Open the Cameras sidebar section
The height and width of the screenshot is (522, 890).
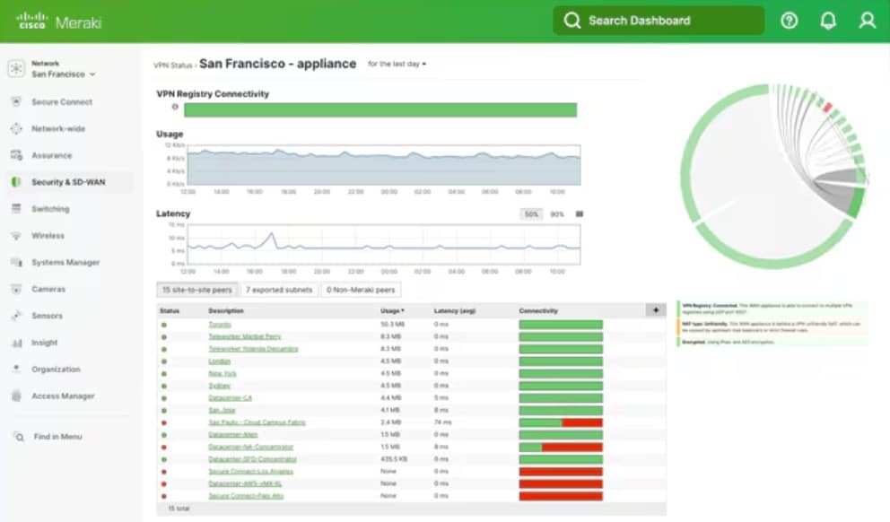coord(48,289)
